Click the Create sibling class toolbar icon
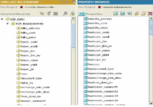The height and width of the screenshot is (107, 153). coord(49,13)
